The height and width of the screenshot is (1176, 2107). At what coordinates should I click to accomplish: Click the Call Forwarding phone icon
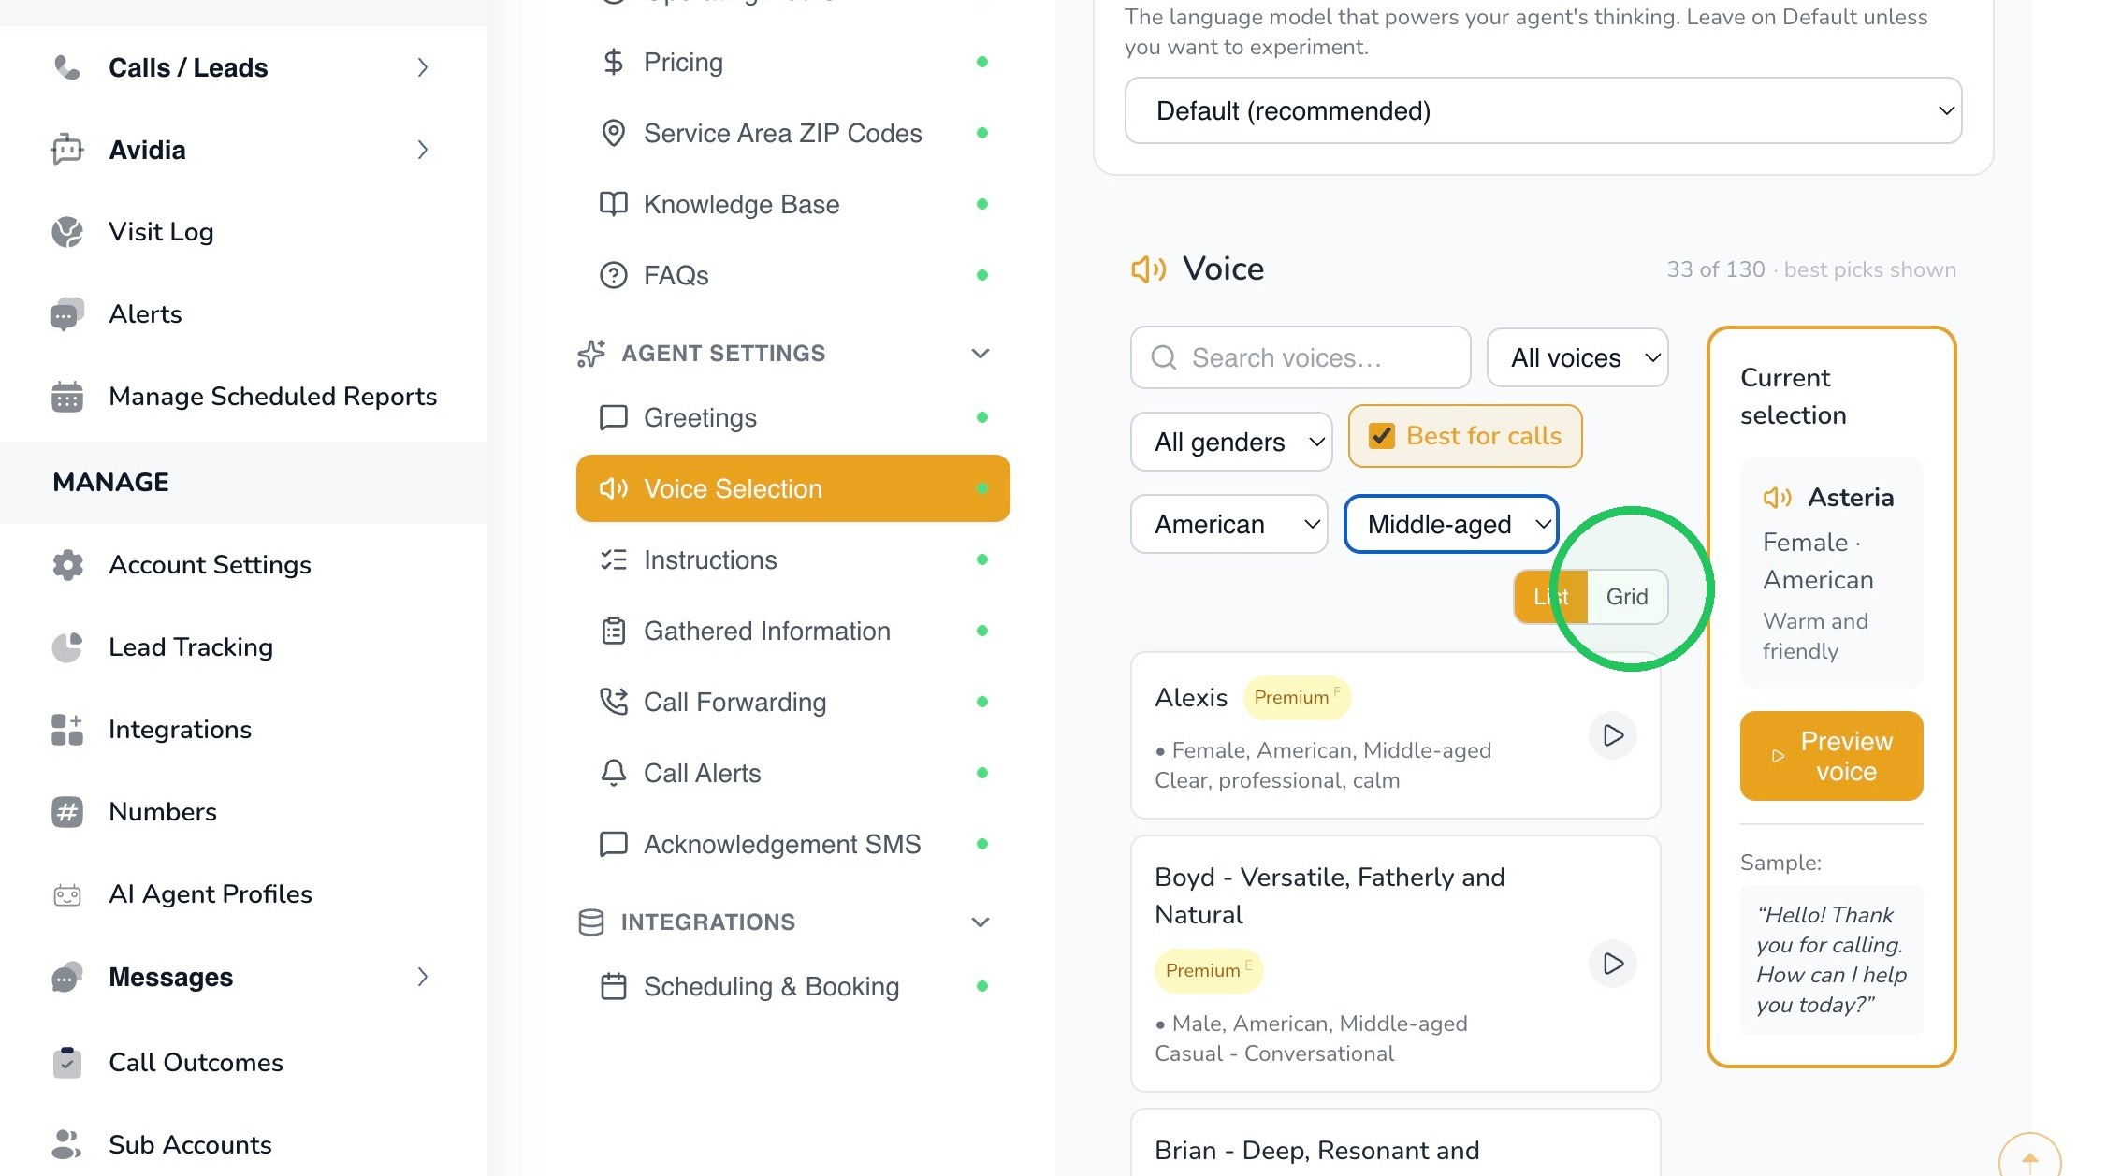[613, 702]
